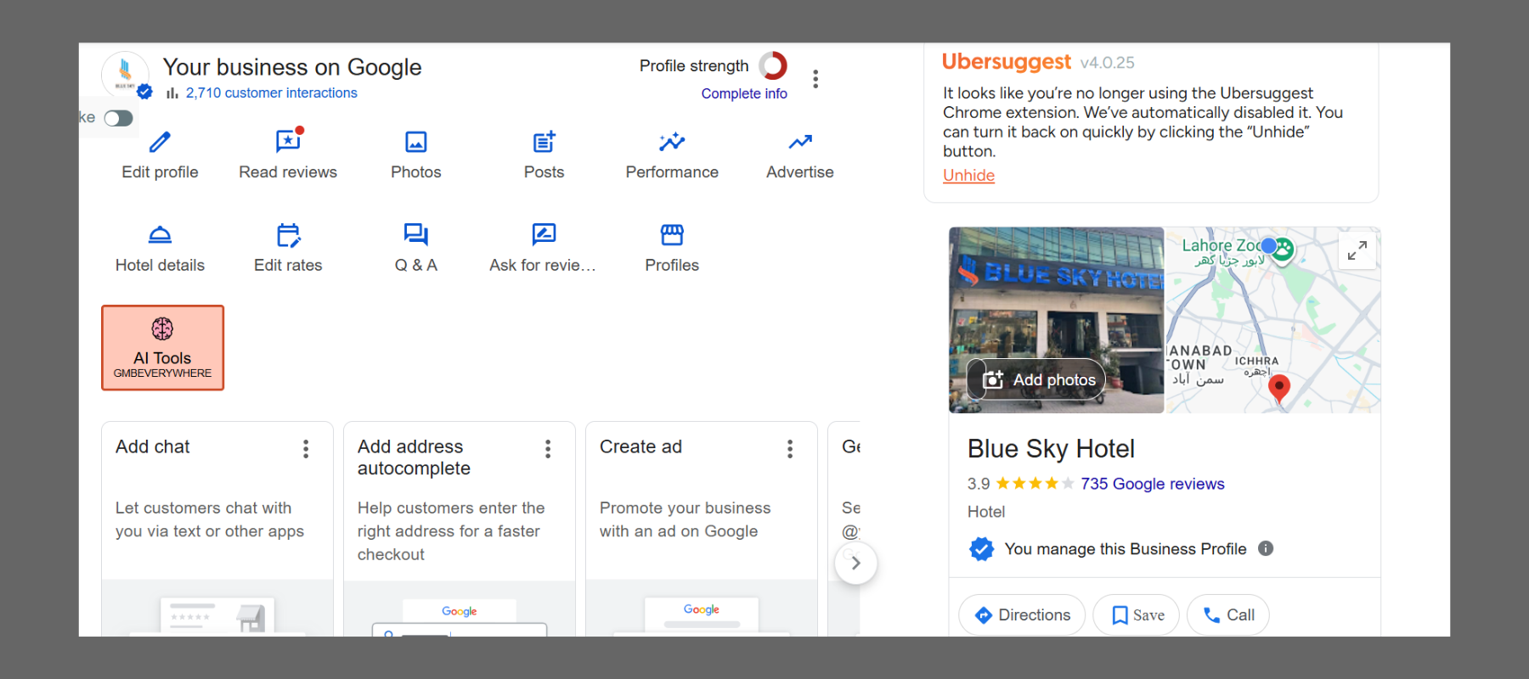Image resolution: width=1529 pixels, height=679 pixels.
Task: Click the profile strength progress ring
Action: (x=773, y=65)
